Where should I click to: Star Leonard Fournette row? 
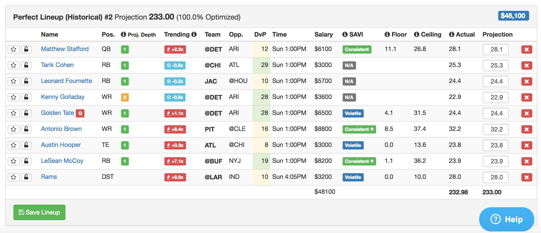point(14,81)
